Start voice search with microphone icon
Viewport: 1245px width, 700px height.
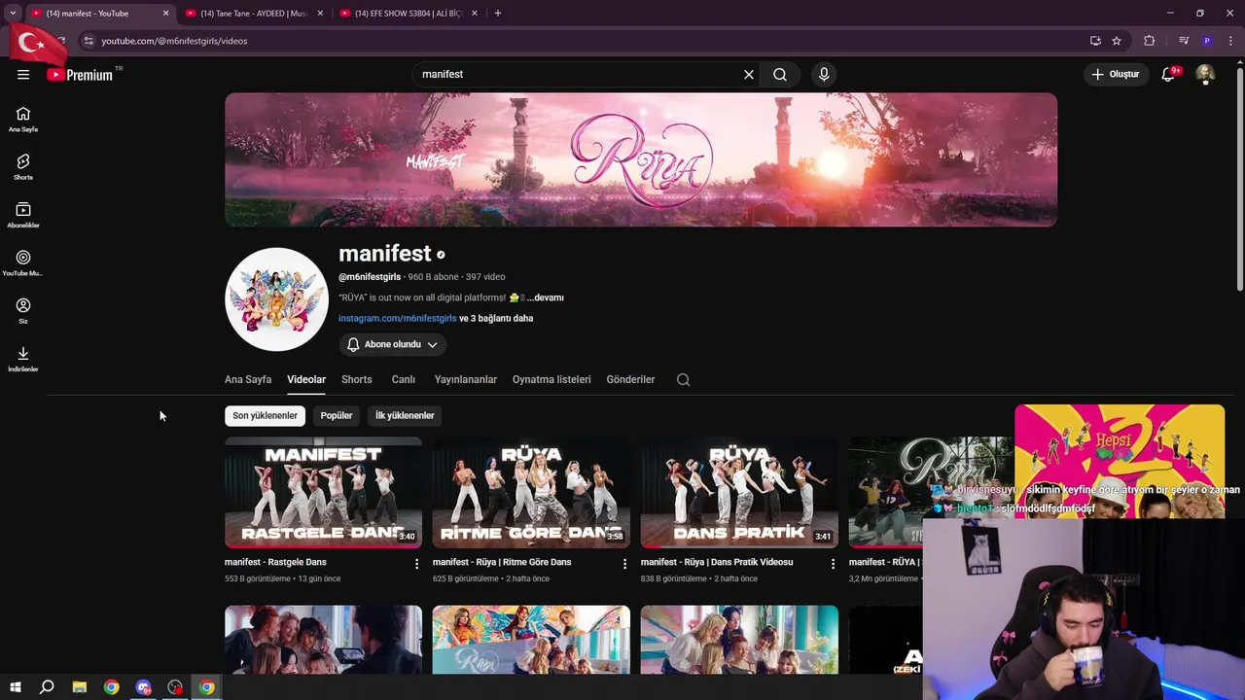click(x=824, y=75)
